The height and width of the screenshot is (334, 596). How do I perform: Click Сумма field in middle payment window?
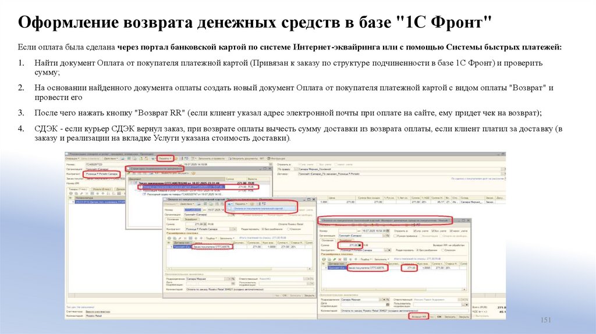(x=196, y=224)
